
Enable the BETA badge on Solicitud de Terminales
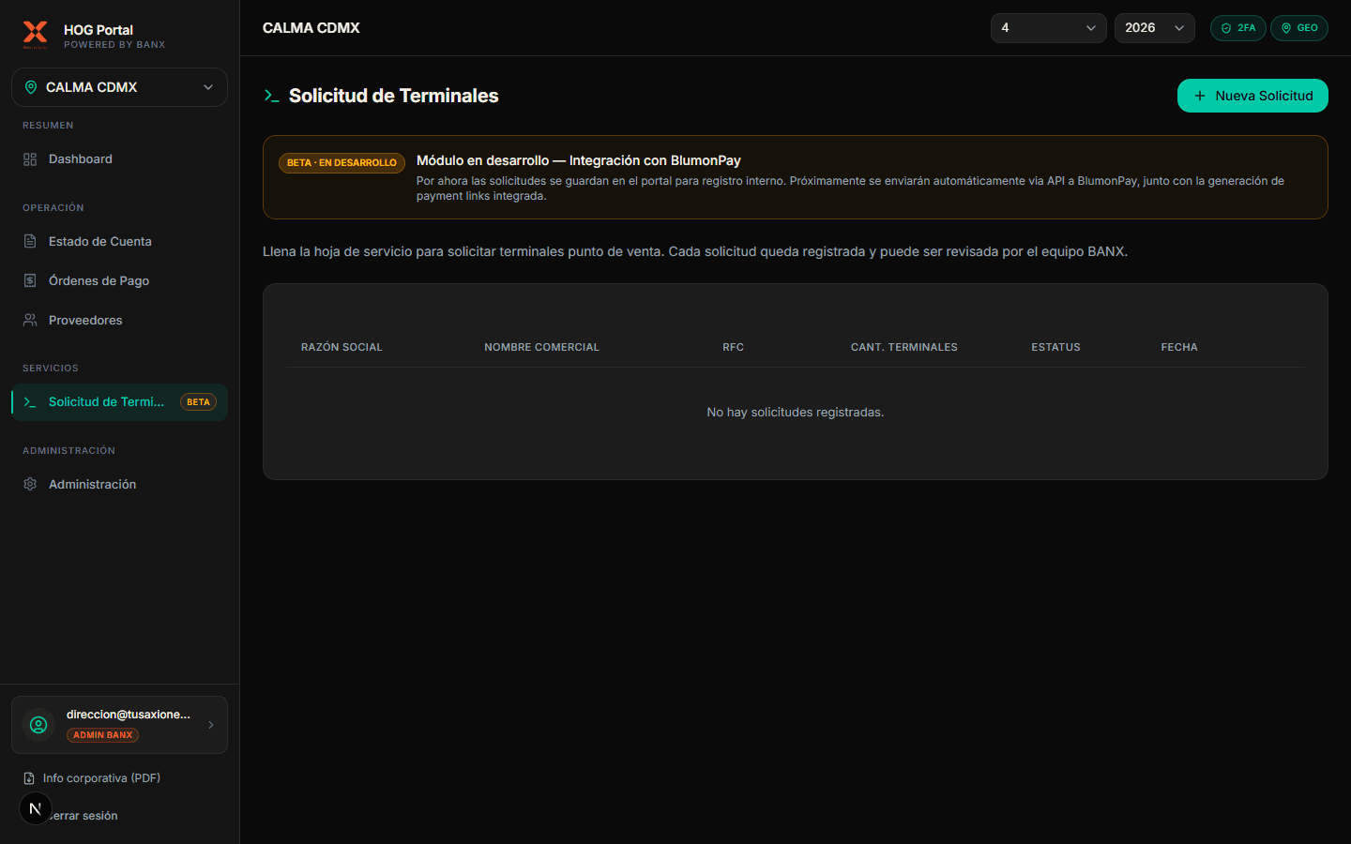point(198,401)
